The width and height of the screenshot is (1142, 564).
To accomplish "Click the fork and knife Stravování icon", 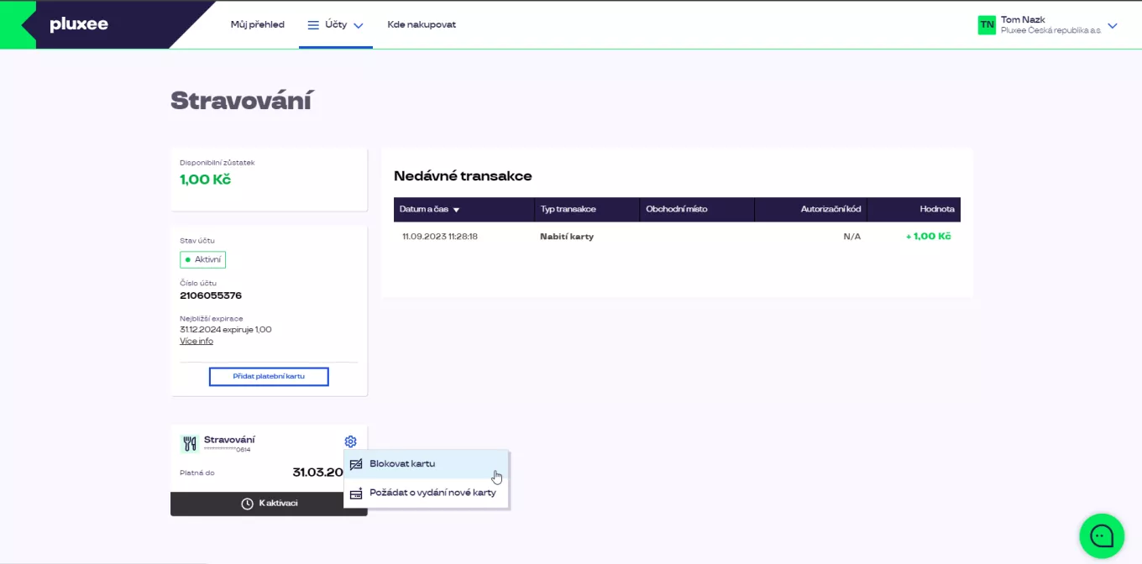I will point(190,444).
